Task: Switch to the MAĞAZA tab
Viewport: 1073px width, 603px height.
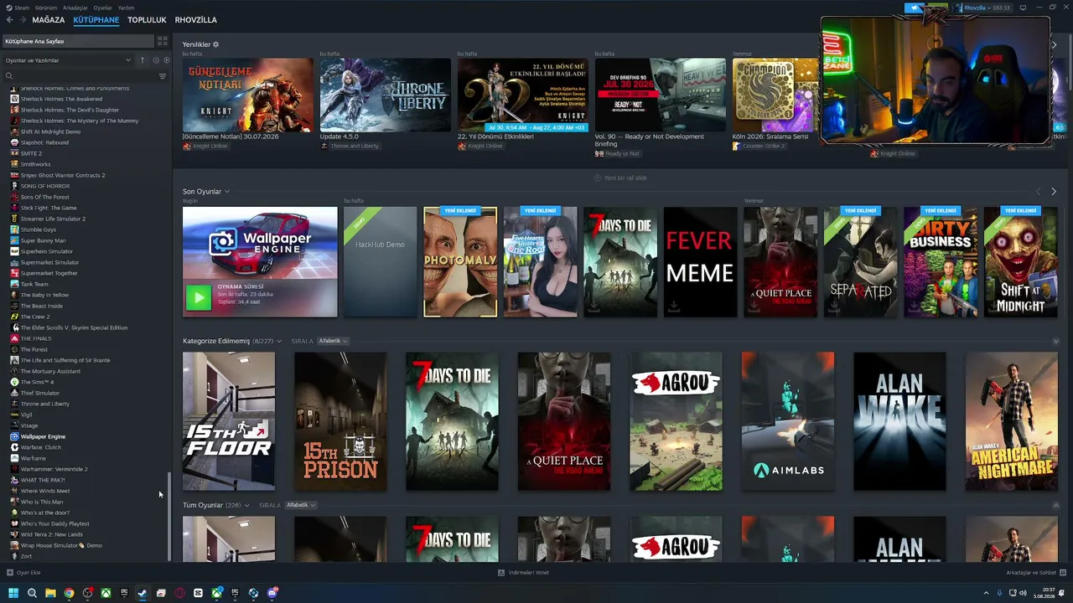Action: (49, 20)
